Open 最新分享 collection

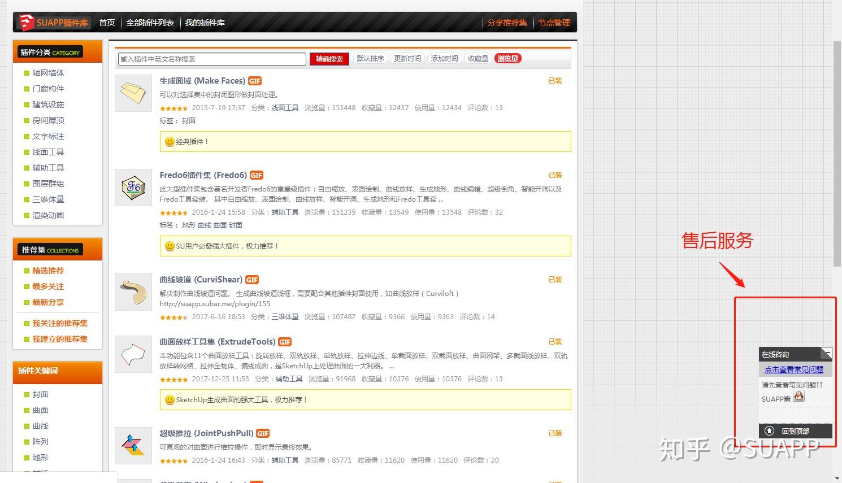tap(48, 302)
